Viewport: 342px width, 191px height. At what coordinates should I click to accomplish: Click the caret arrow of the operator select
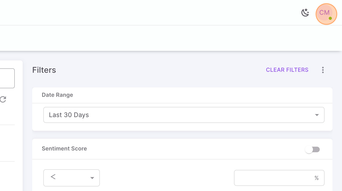92,178
